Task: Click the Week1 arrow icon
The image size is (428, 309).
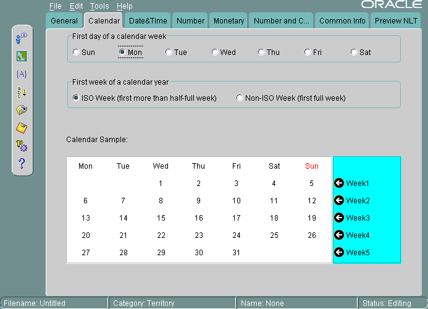Action: (338, 183)
